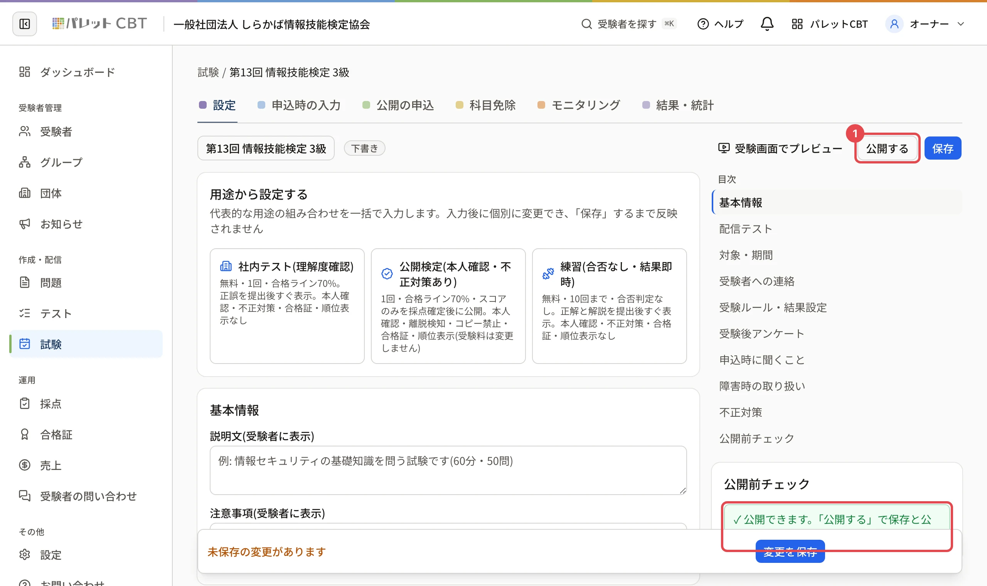Open テスト in the sidebar

click(x=86, y=313)
